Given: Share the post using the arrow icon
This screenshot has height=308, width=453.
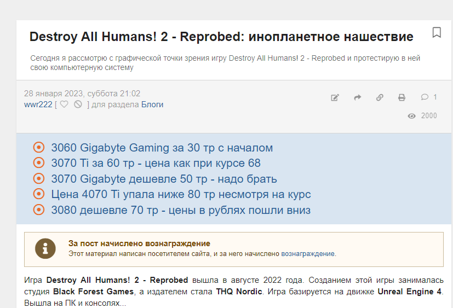Looking at the screenshot, I should point(357,97).
